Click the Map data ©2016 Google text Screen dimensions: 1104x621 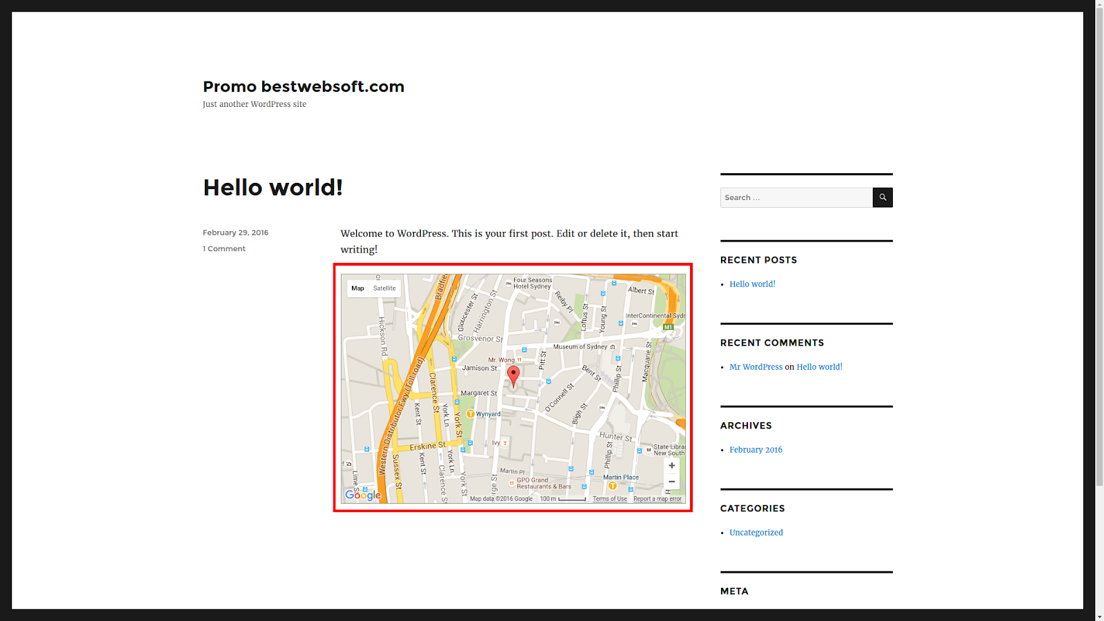click(x=501, y=499)
